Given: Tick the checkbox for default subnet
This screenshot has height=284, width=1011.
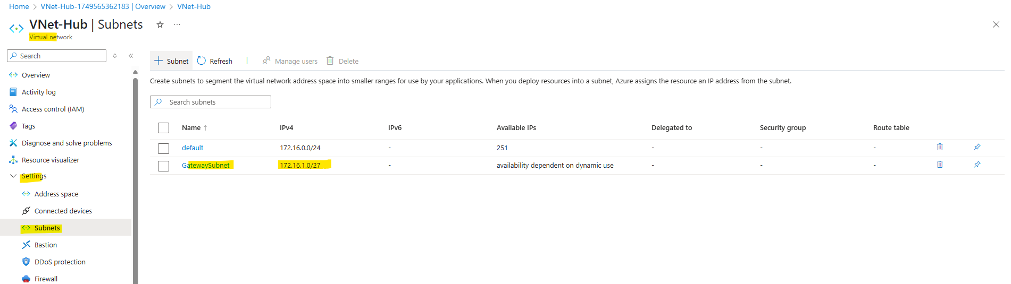Looking at the screenshot, I should [x=164, y=148].
